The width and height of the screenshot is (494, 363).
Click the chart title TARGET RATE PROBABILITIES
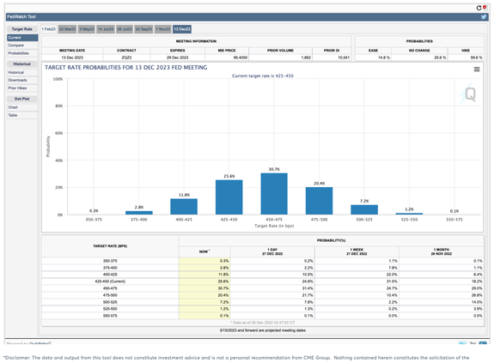(126, 68)
